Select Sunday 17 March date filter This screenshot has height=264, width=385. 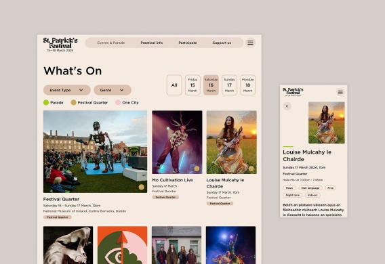[x=229, y=85]
